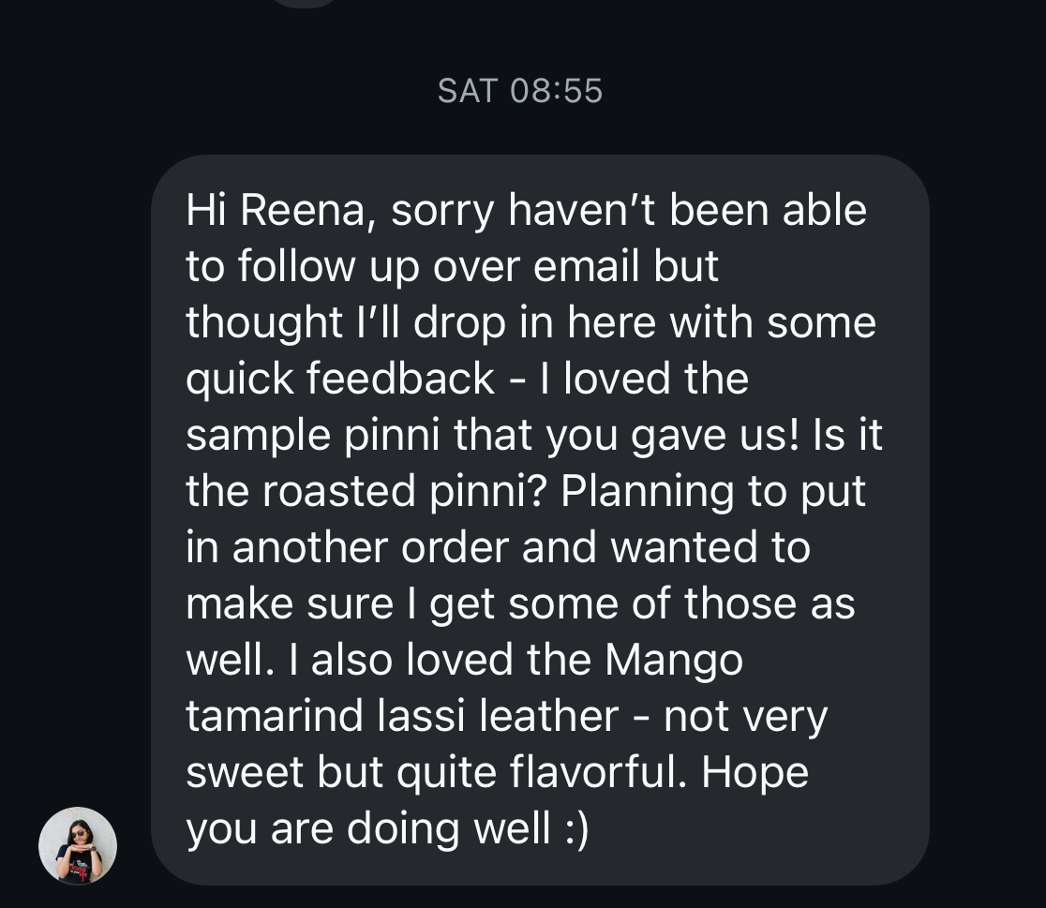1046x908 pixels.
Task: Tap the words 'another order'
Action: click(x=370, y=548)
